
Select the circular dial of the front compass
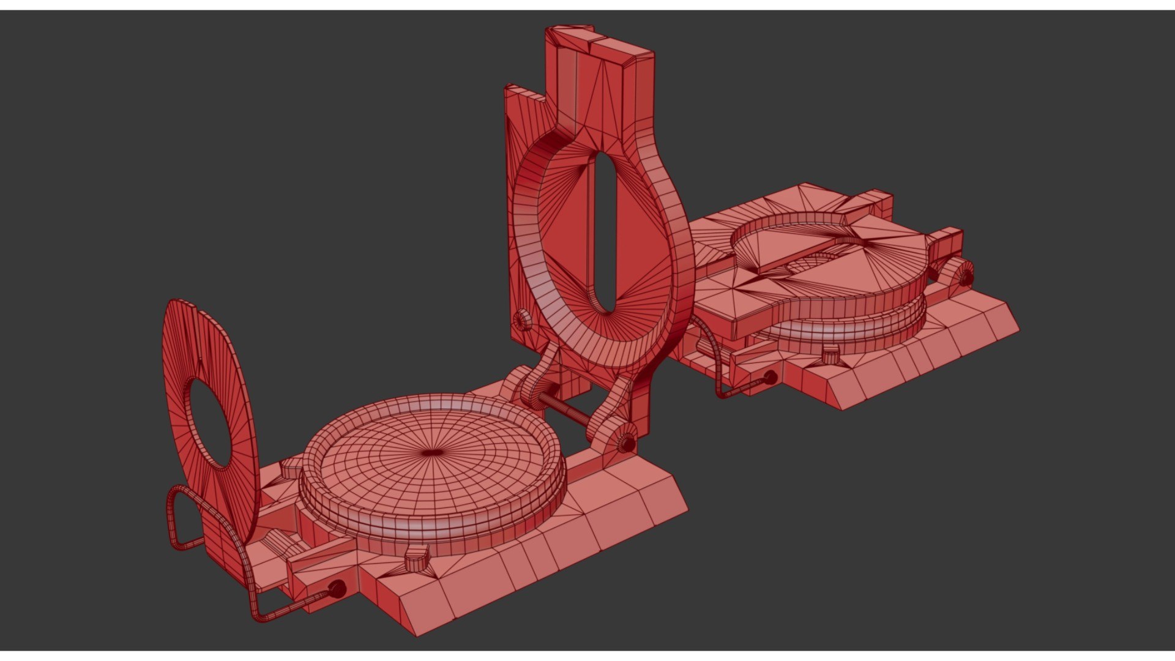432,474
